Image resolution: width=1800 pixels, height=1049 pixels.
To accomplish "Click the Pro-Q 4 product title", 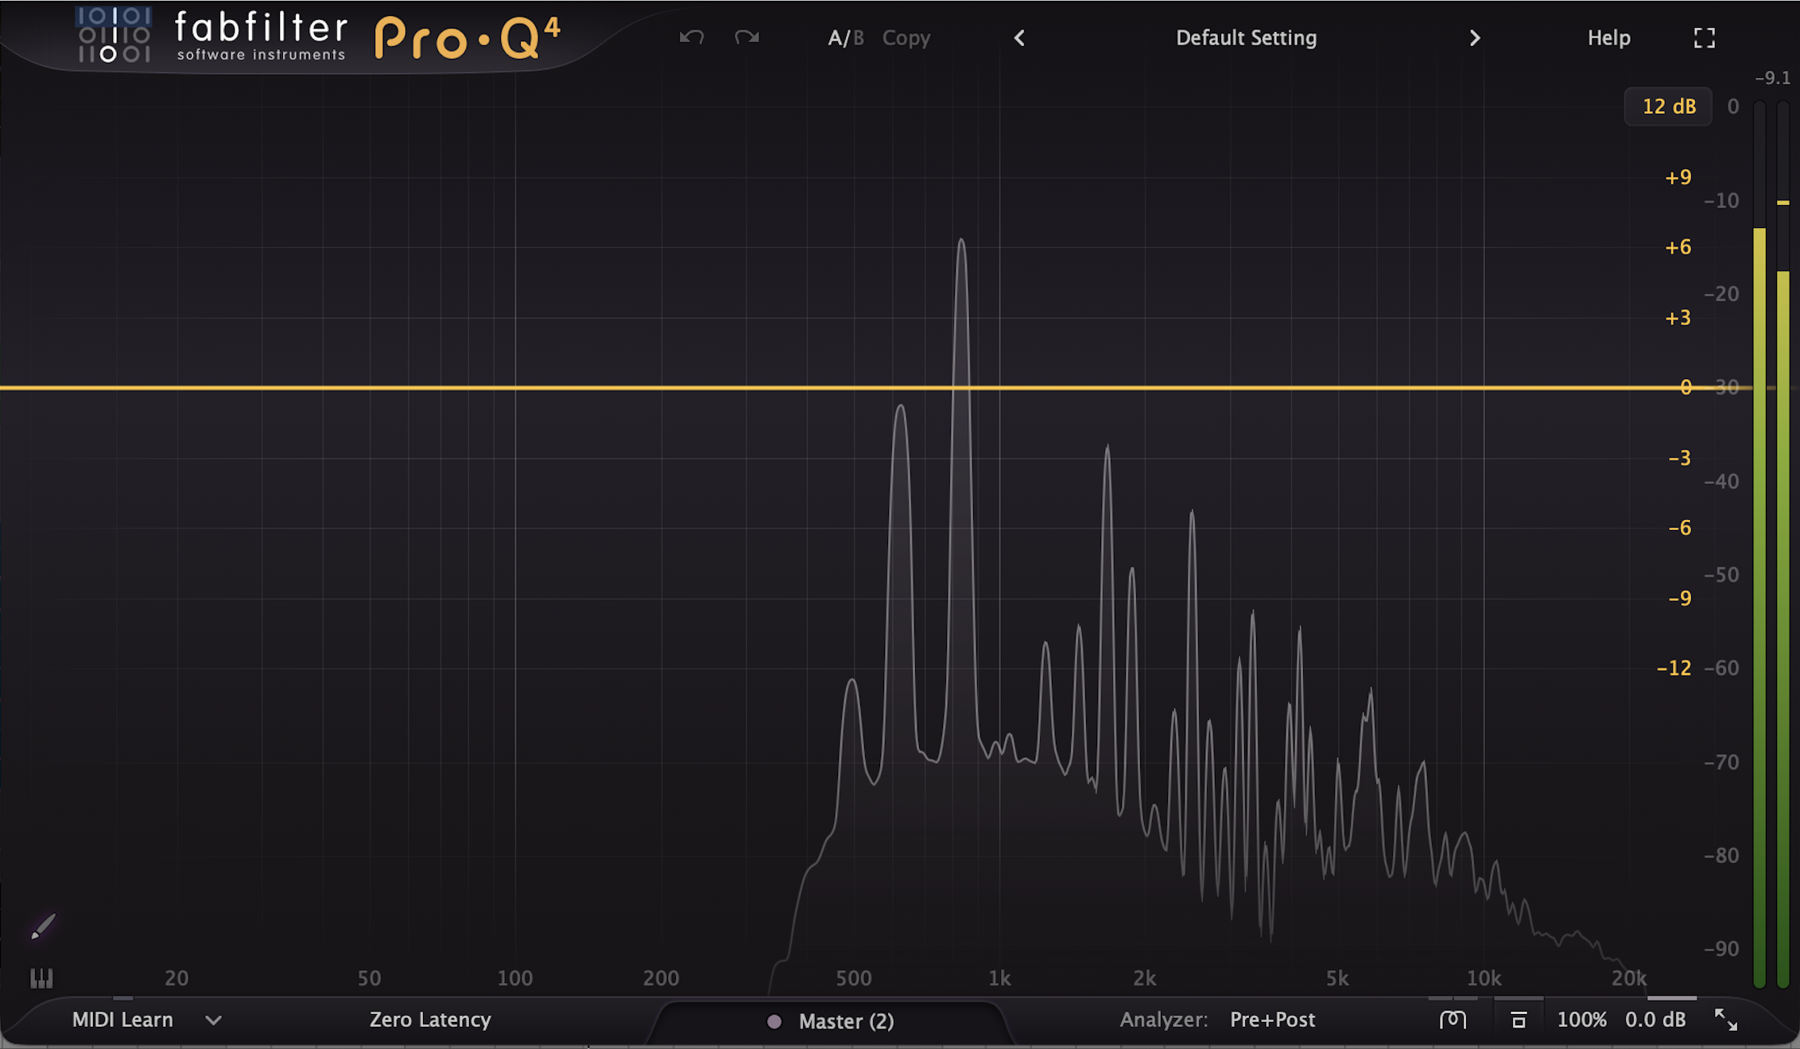I will click(467, 37).
